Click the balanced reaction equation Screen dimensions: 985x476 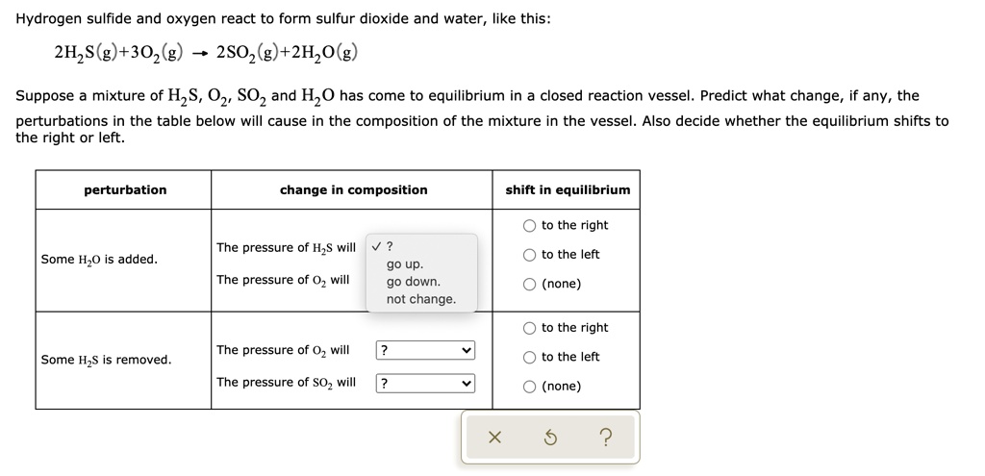coord(207,52)
